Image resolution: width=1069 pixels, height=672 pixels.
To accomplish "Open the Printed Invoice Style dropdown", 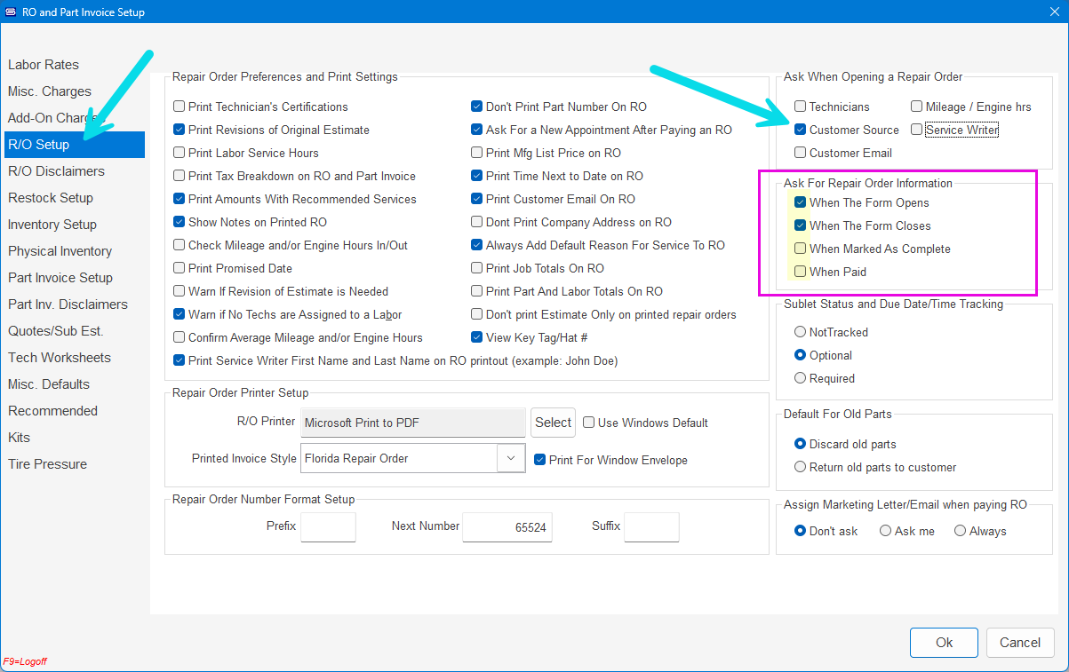I will click(510, 458).
